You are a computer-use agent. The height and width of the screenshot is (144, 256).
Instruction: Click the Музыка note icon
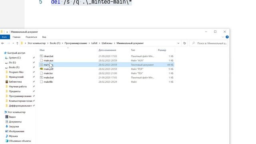(x=7, y=136)
